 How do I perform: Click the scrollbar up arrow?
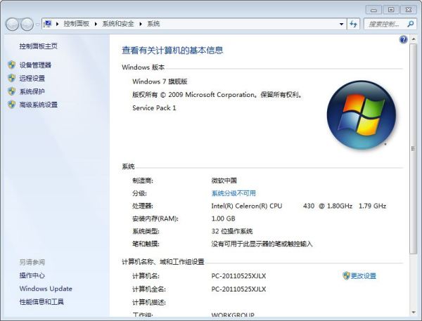coord(413,39)
